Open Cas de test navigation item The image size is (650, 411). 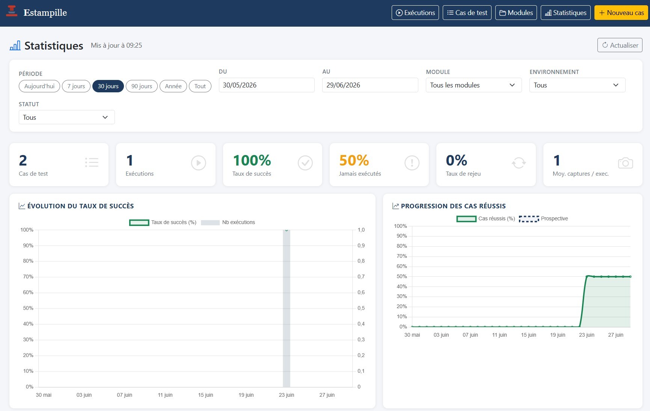pyautogui.click(x=467, y=13)
